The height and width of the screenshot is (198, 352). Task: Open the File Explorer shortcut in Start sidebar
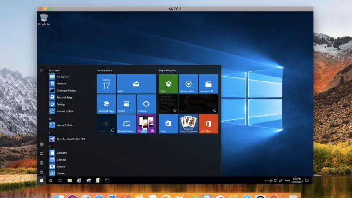pyautogui.click(x=41, y=154)
